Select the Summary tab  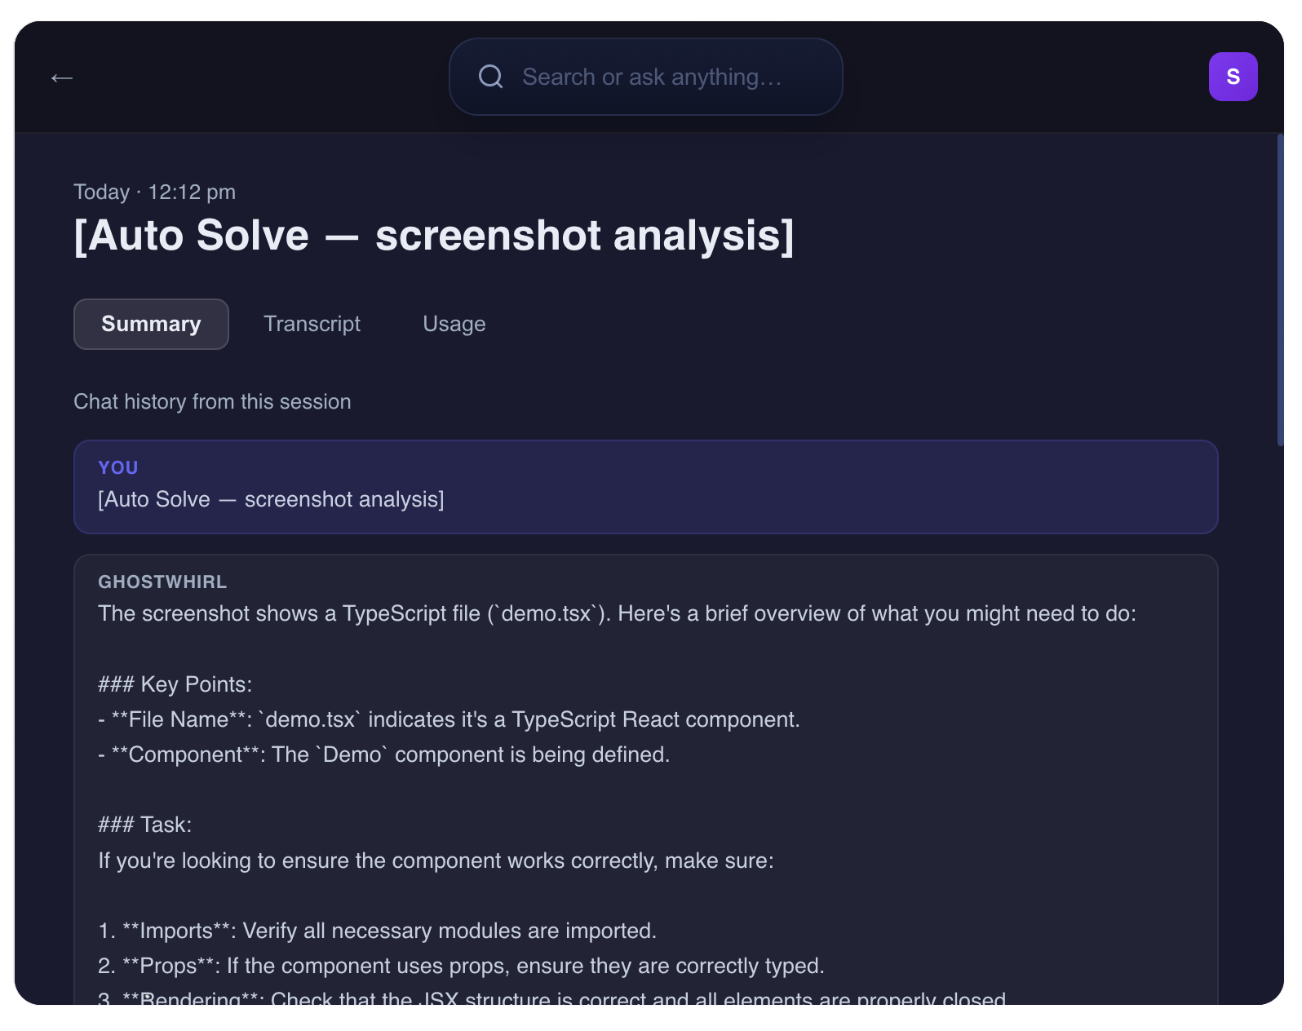[x=151, y=324]
